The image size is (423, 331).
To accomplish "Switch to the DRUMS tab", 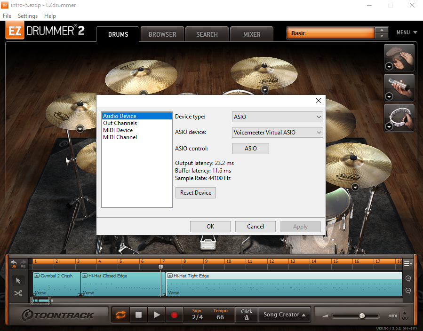I will (118, 34).
